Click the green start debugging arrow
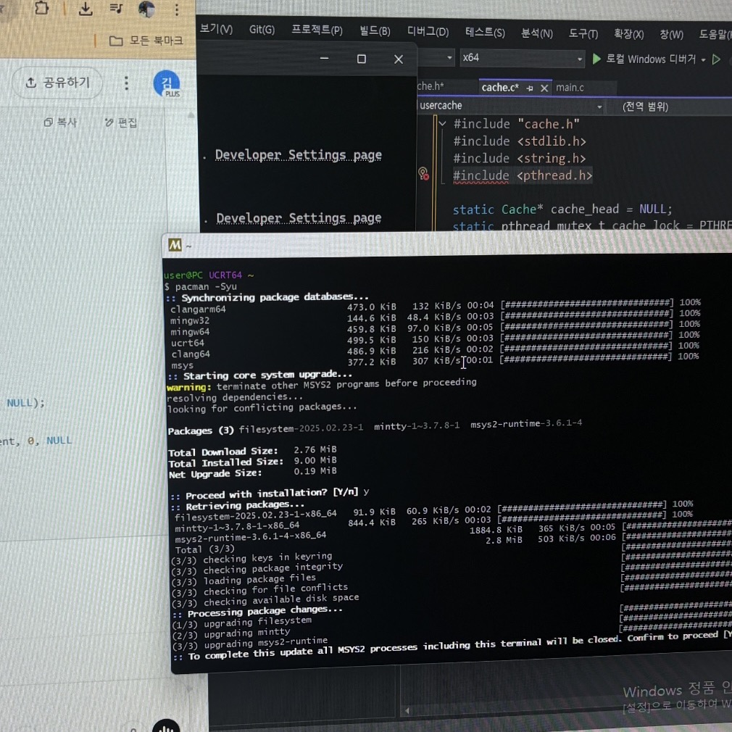This screenshot has width=732, height=732. pyautogui.click(x=596, y=59)
